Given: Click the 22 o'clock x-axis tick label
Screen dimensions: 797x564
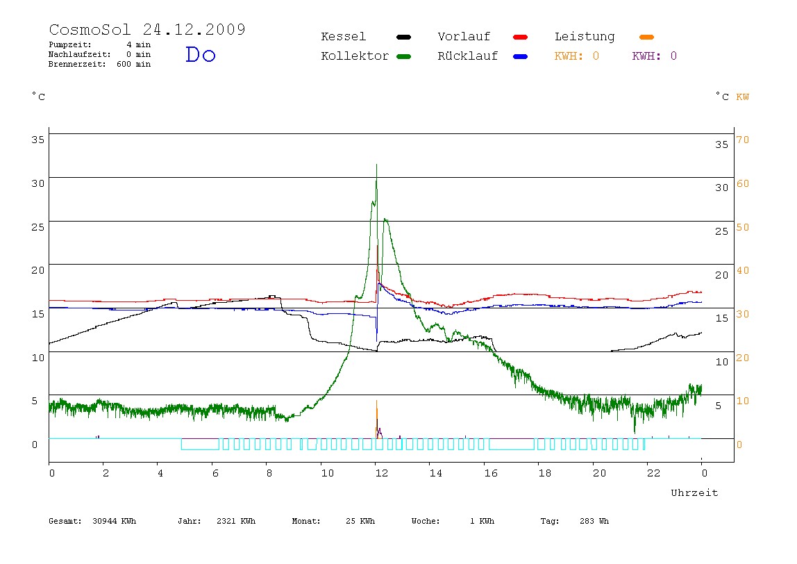Looking at the screenshot, I should (x=653, y=474).
